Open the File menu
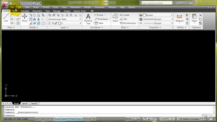217x122 pixels. 12,7
